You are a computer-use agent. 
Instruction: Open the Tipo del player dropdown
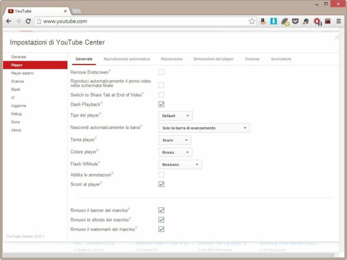[x=176, y=115]
